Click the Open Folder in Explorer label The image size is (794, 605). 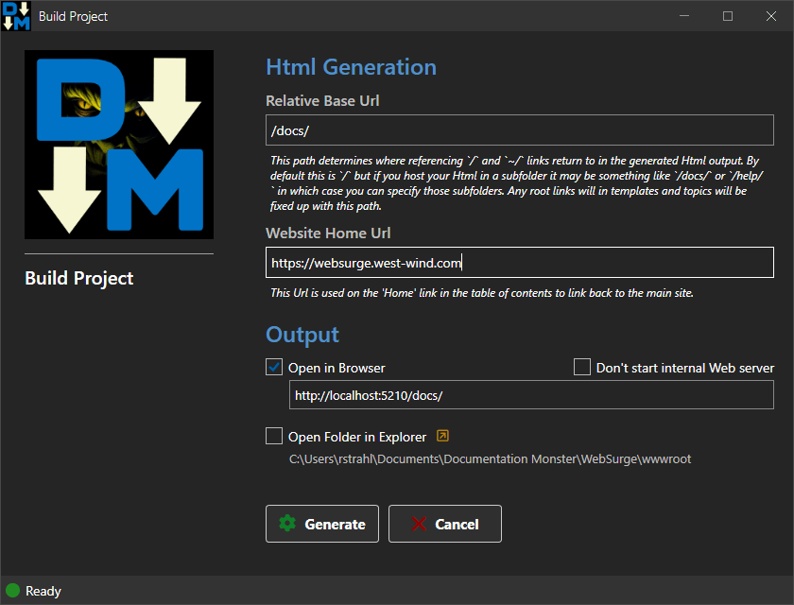(357, 437)
